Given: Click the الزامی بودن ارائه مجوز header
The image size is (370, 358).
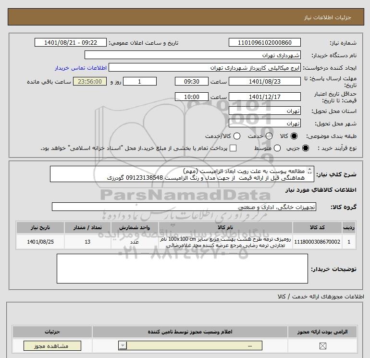Looking at the screenshot, I should [322, 332].
